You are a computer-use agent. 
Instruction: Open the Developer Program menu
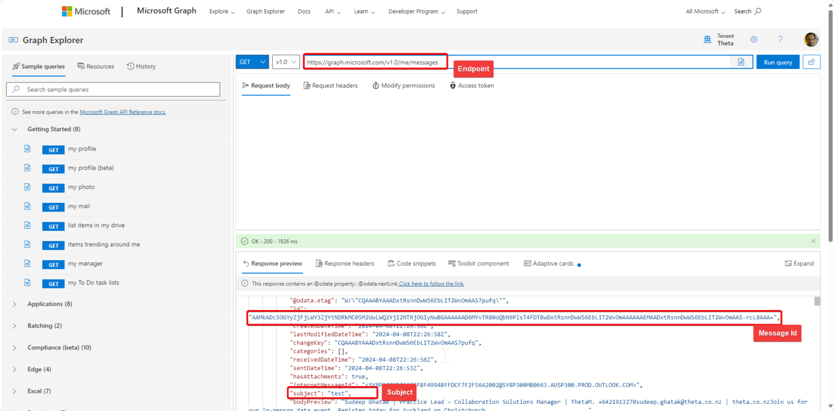pyautogui.click(x=416, y=11)
